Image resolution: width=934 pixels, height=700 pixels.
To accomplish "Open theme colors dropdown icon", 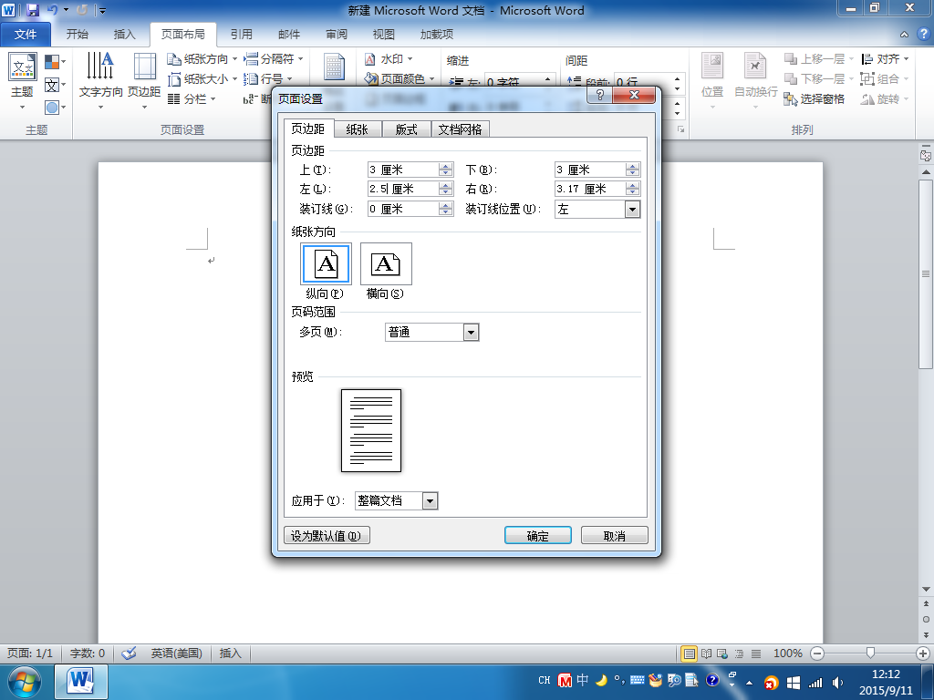I will click(x=55, y=62).
